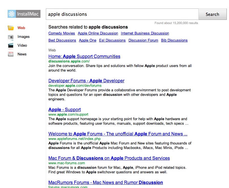This screenshot has height=188, width=229.
Task: Click the Web folder icon
Action: (x=11, y=28)
